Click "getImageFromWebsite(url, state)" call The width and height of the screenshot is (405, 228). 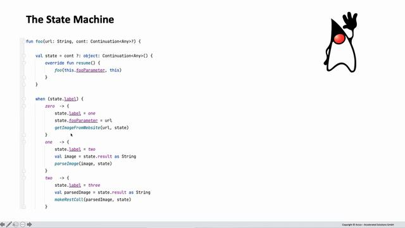tap(91, 128)
